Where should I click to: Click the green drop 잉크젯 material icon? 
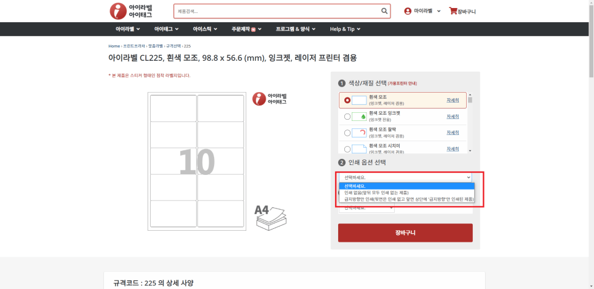point(359,117)
